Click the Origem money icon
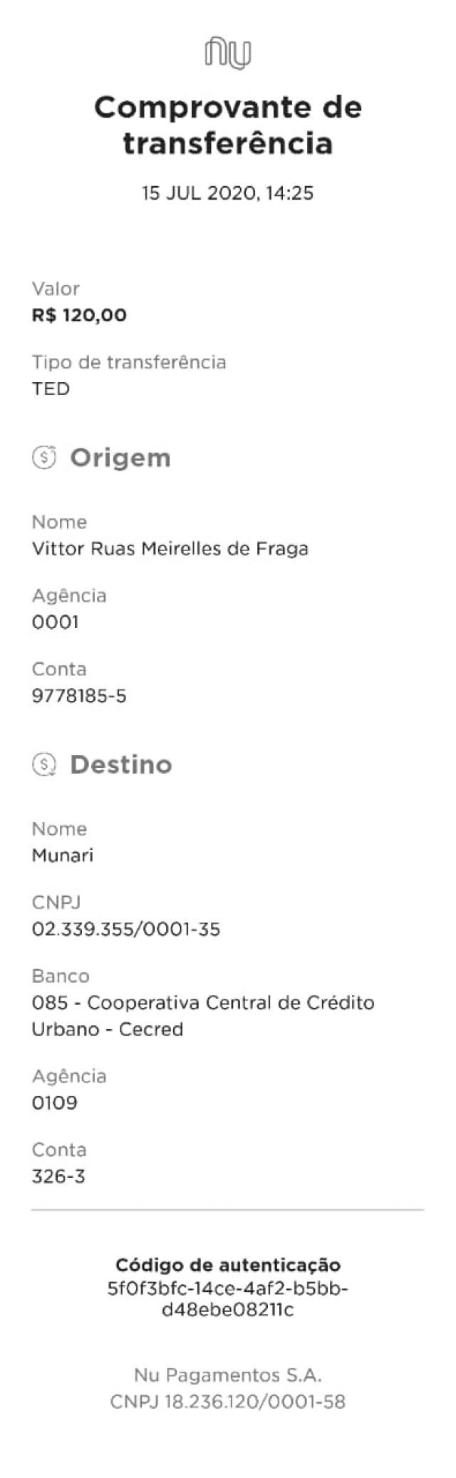The image size is (456, 1478). click(44, 457)
